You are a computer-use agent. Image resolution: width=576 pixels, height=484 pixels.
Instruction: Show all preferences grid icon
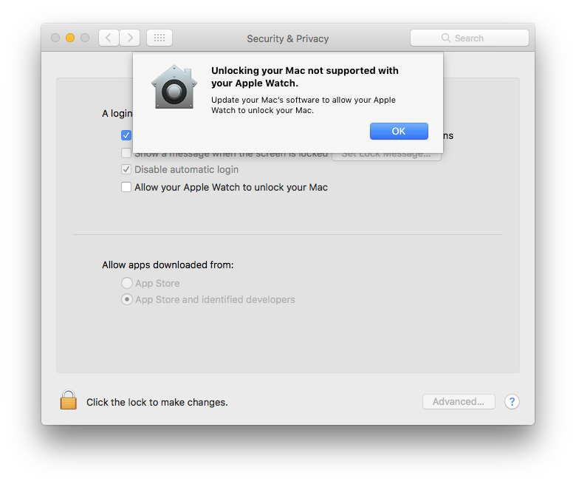pos(160,38)
